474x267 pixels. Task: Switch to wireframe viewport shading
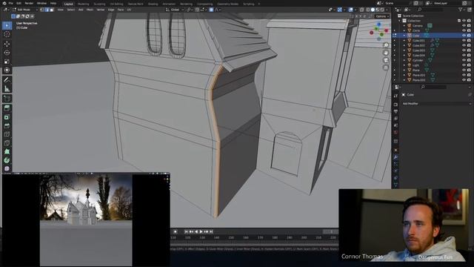[367, 10]
